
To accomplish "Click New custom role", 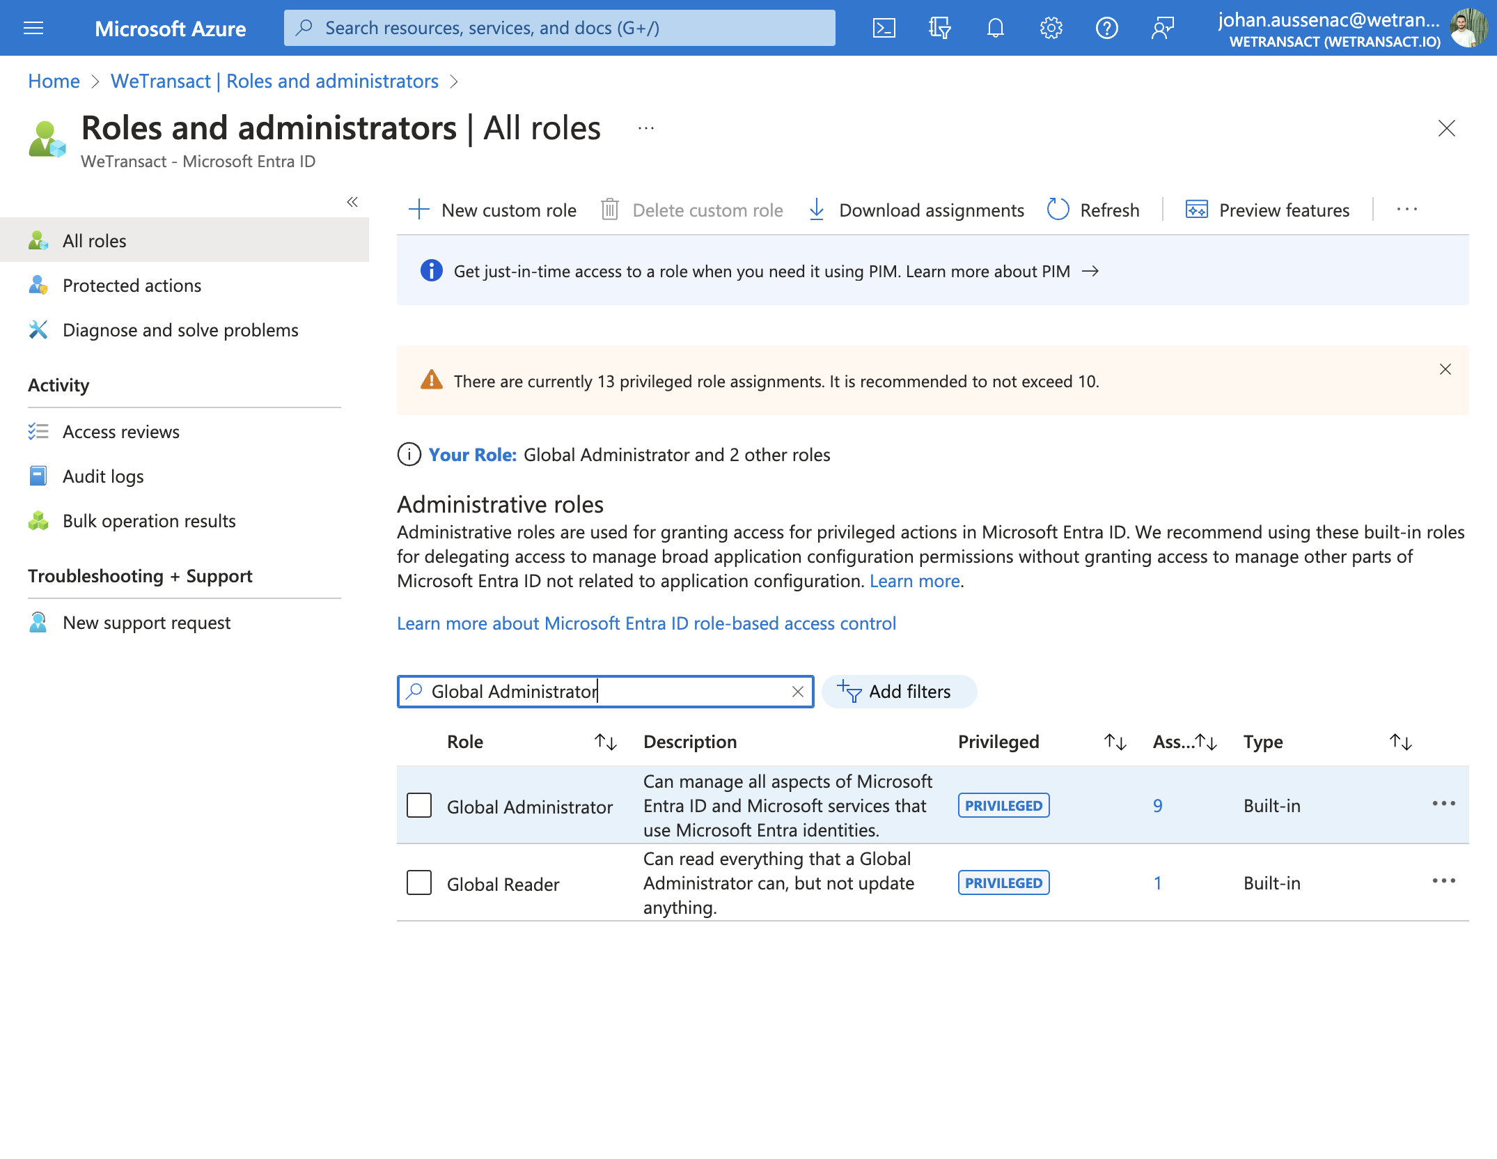I will [x=492, y=210].
